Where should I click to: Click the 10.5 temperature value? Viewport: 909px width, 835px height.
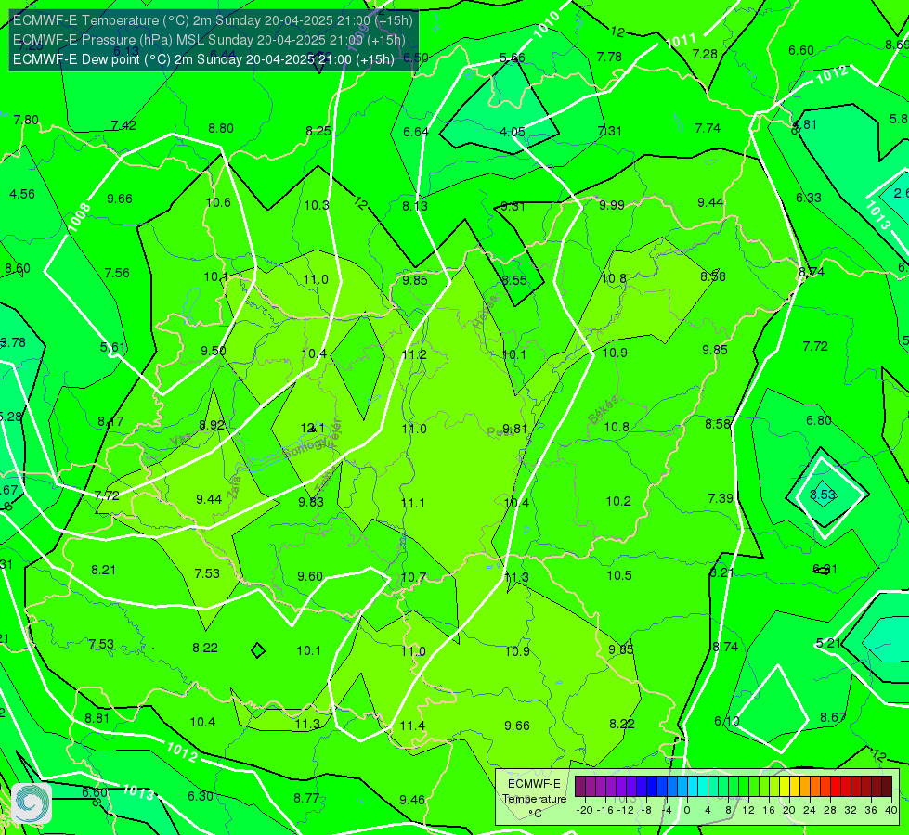(x=619, y=575)
